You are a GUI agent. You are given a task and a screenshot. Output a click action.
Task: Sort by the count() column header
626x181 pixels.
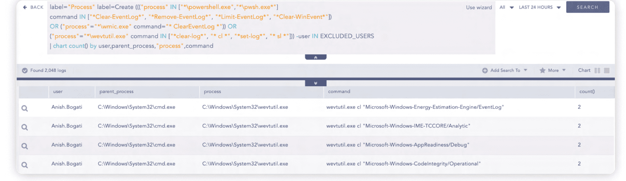pos(587,92)
